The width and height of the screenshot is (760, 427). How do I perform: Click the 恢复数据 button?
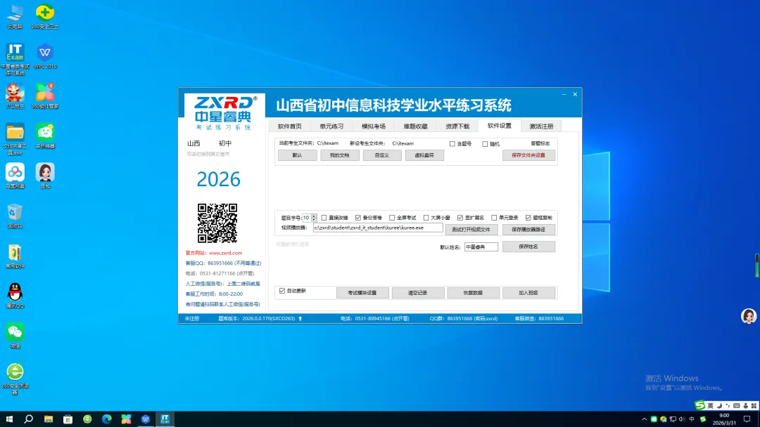pos(473,293)
